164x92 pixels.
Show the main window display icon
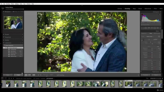[2, 78]
